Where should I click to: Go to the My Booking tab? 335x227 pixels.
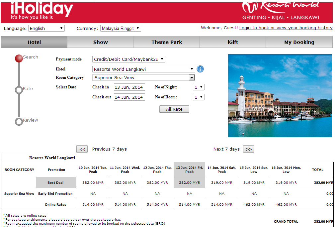(x=299, y=42)
